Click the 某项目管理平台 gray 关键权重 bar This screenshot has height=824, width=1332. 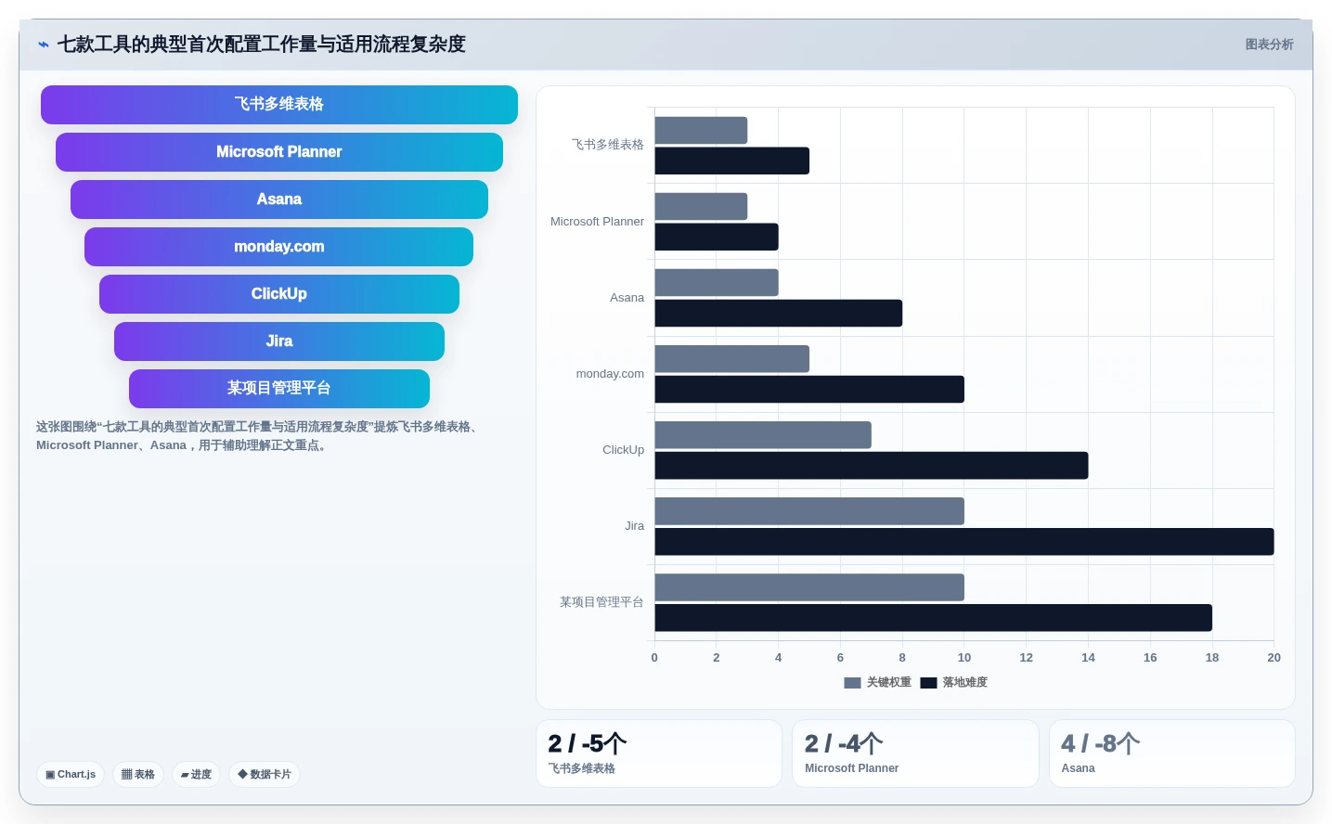click(809, 587)
